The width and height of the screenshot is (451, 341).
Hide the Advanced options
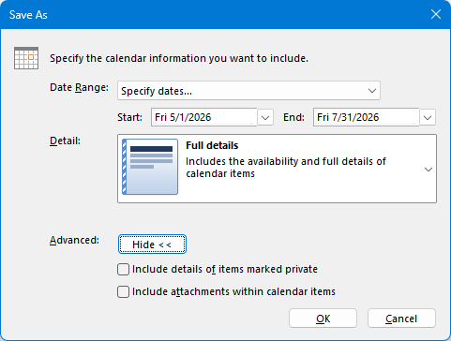(x=152, y=245)
